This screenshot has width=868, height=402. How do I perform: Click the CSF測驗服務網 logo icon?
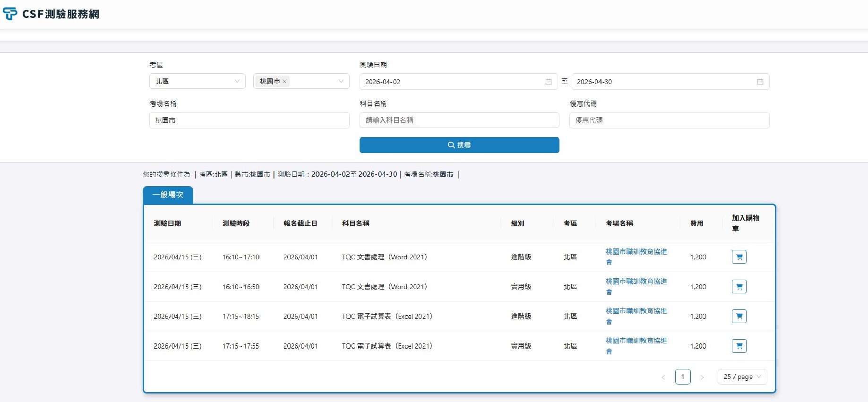pos(10,14)
